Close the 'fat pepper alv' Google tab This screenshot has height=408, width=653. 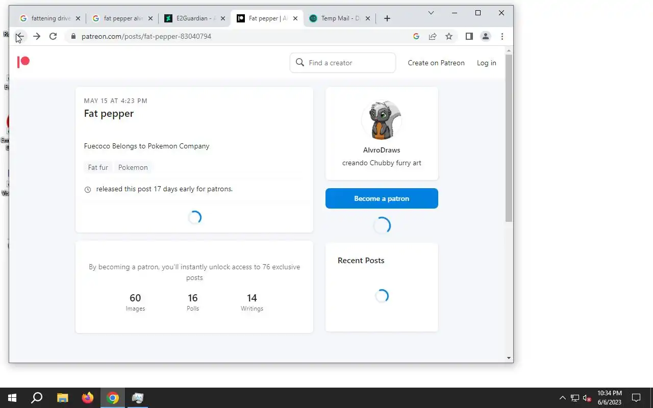pos(150,18)
